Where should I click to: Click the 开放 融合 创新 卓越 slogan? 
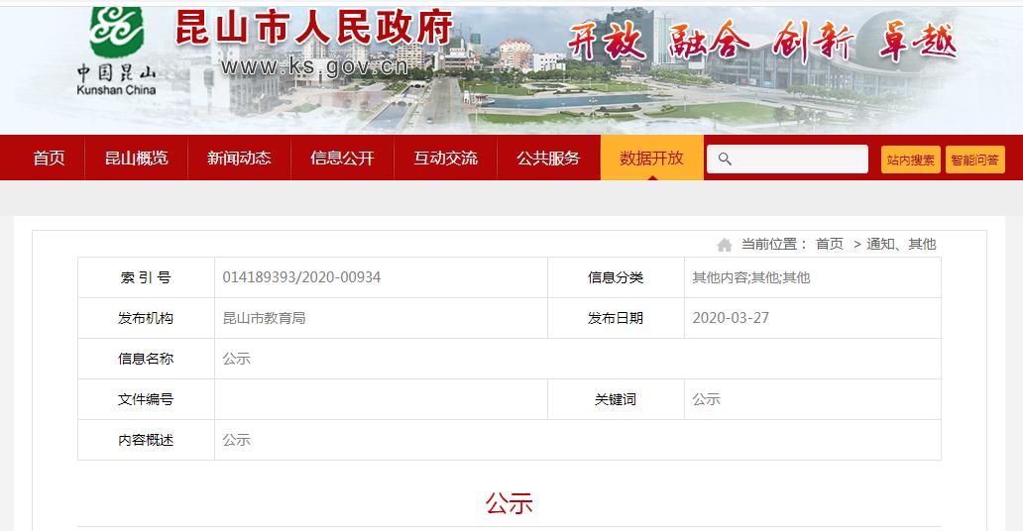point(761,41)
